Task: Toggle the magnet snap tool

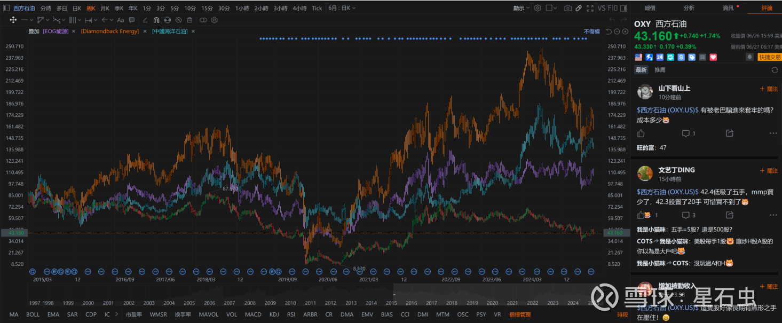Action: coord(156,20)
